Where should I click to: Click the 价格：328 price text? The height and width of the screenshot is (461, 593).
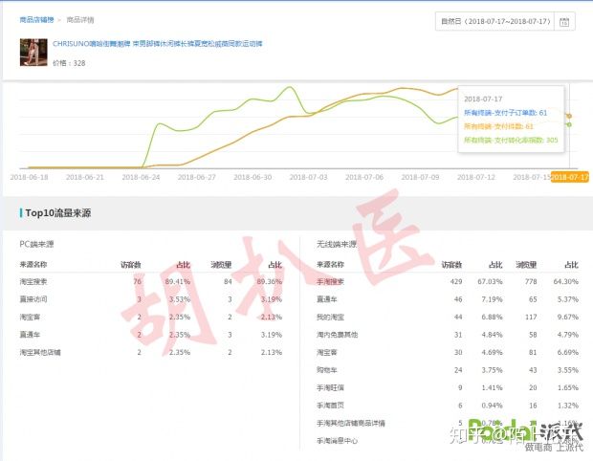pyautogui.click(x=69, y=63)
